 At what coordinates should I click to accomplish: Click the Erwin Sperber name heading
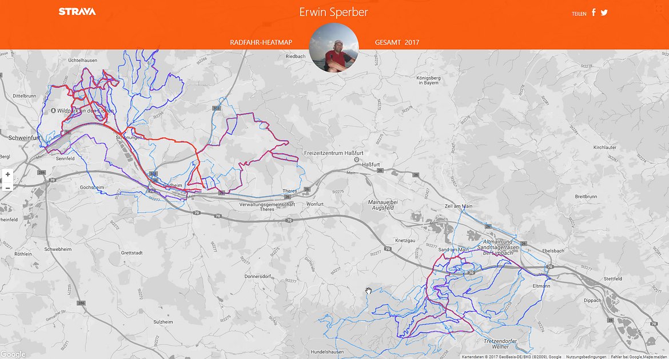pyautogui.click(x=334, y=12)
